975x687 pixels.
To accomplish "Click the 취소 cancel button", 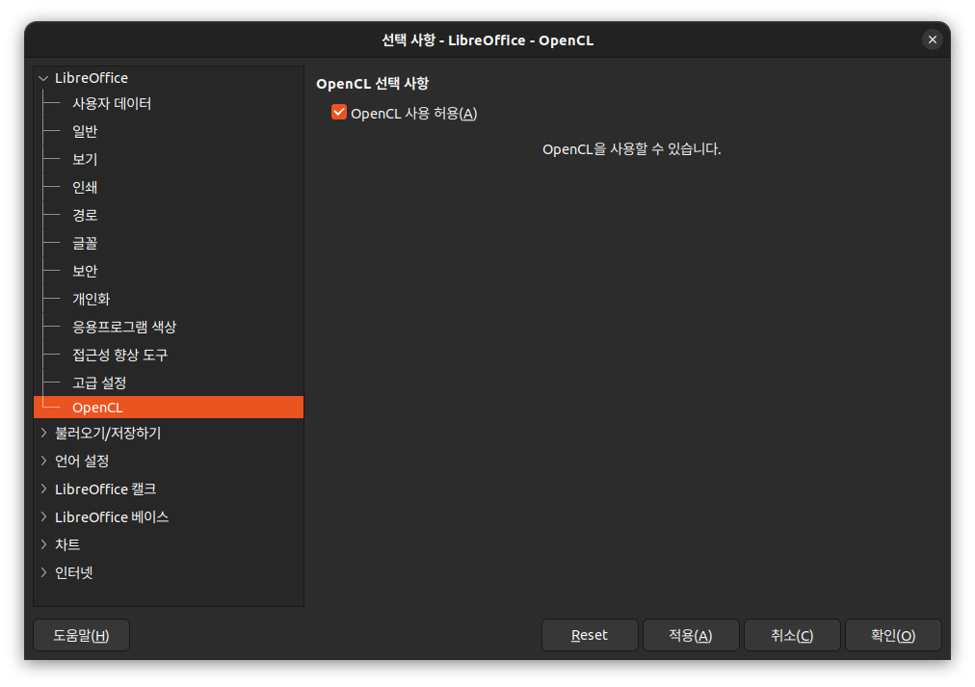I will [x=792, y=635].
